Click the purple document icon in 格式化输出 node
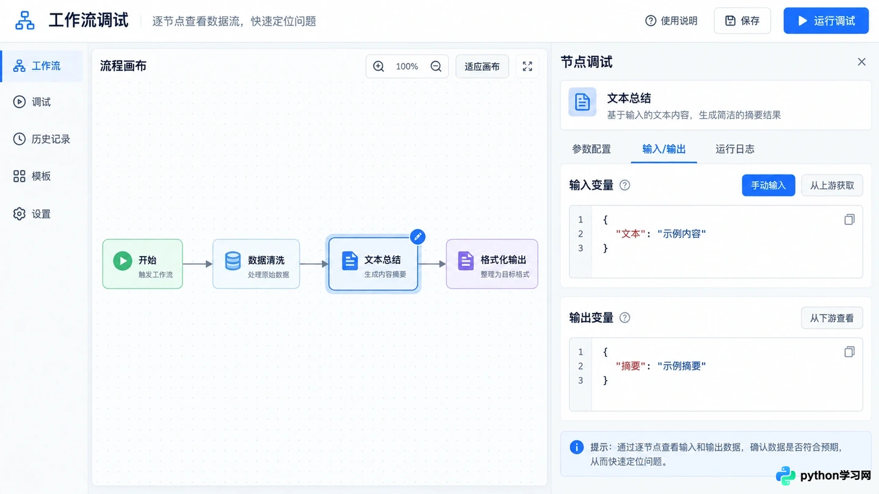 [x=466, y=261]
